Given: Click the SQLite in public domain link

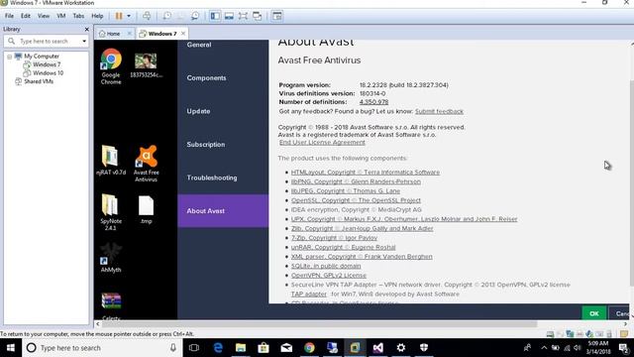Looking at the screenshot, I should pos(326,266).
